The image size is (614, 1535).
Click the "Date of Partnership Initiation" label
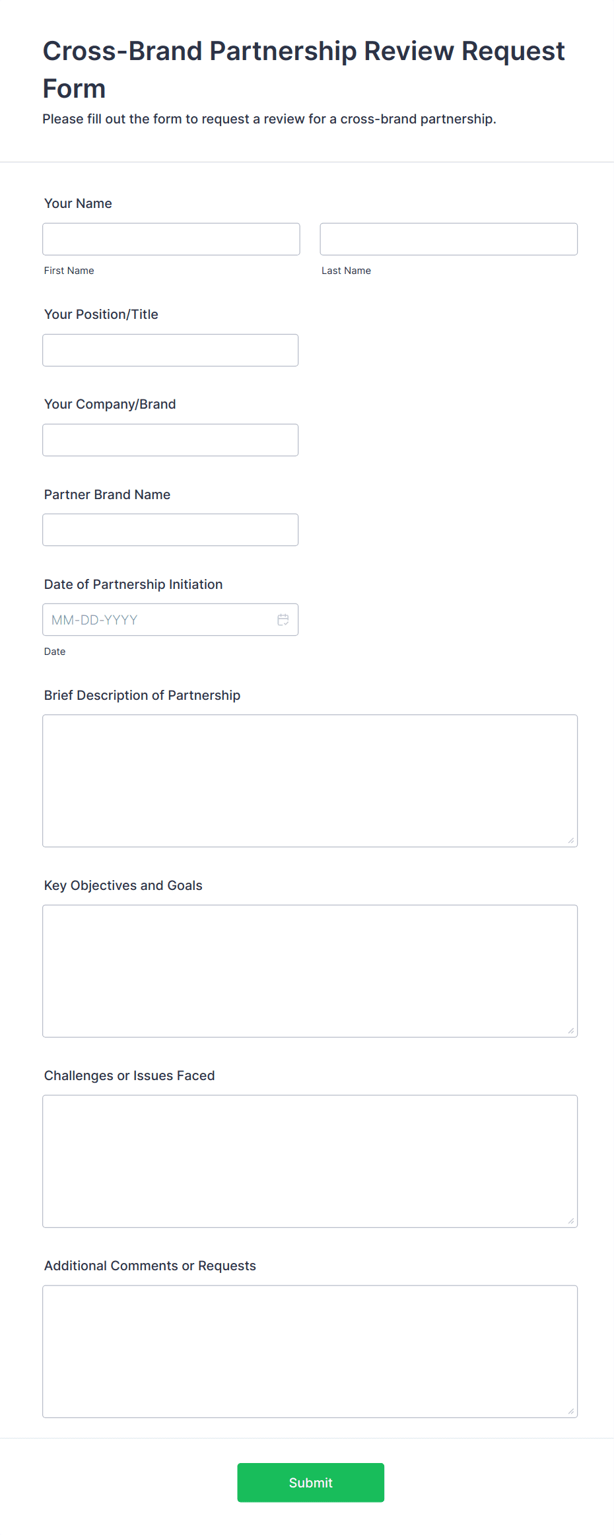click(x=133, y=584)
